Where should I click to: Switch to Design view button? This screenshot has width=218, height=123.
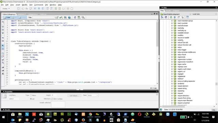[22, 17]
